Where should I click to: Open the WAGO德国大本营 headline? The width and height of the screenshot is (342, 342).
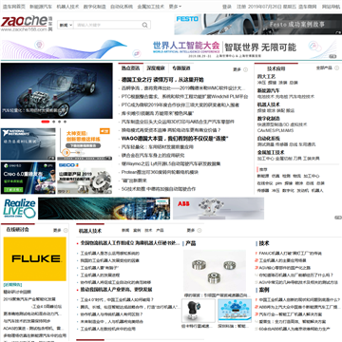[x=175, y=139]
